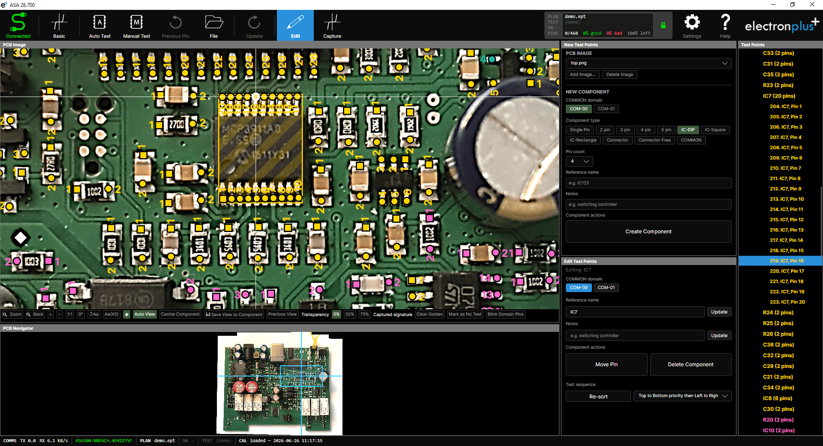Image resolution: width=823 pixels, height=446 pixels.
Task: Open the Help question mark
Action: pyautogui.click(x=725, y=26)
